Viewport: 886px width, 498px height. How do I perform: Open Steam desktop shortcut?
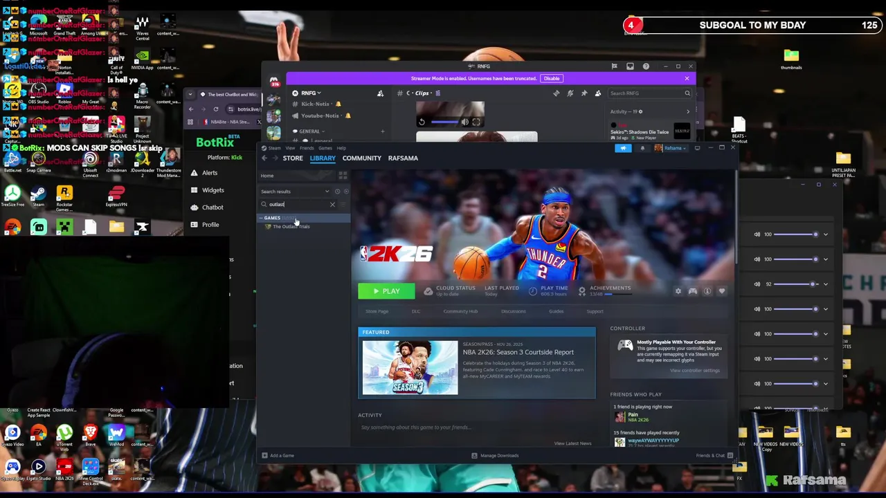[38, 196]
